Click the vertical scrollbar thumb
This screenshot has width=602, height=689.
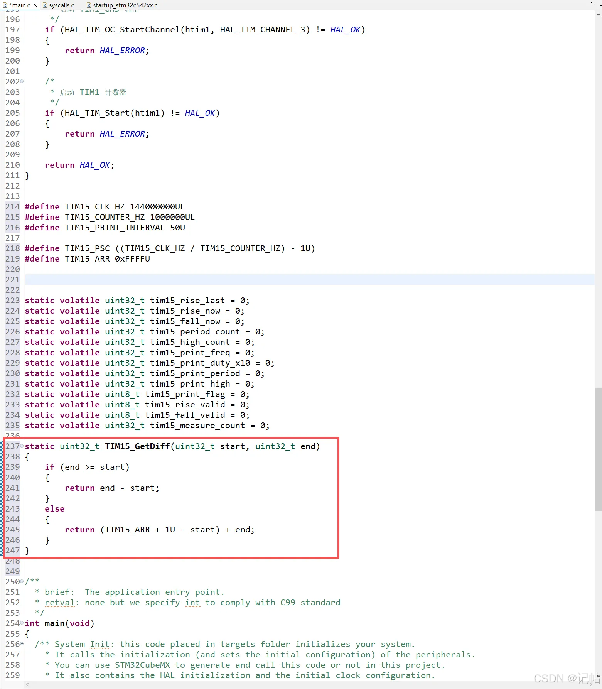598,449
